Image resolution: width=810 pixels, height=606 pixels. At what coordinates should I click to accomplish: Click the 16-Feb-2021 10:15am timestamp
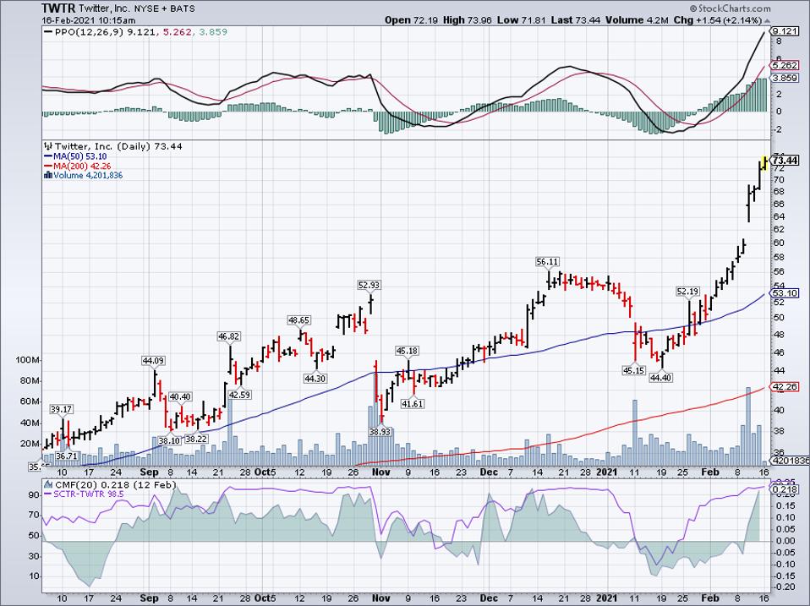pos(89,20)
